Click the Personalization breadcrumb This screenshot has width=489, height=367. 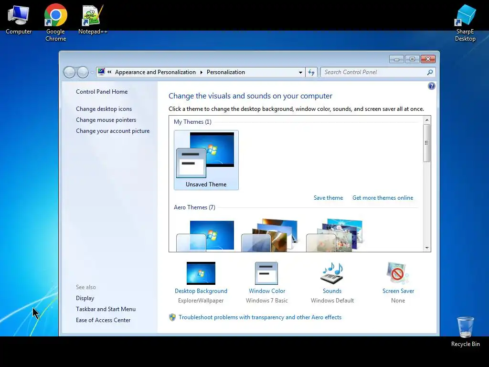pyautogui.click(x=226, y=72)
